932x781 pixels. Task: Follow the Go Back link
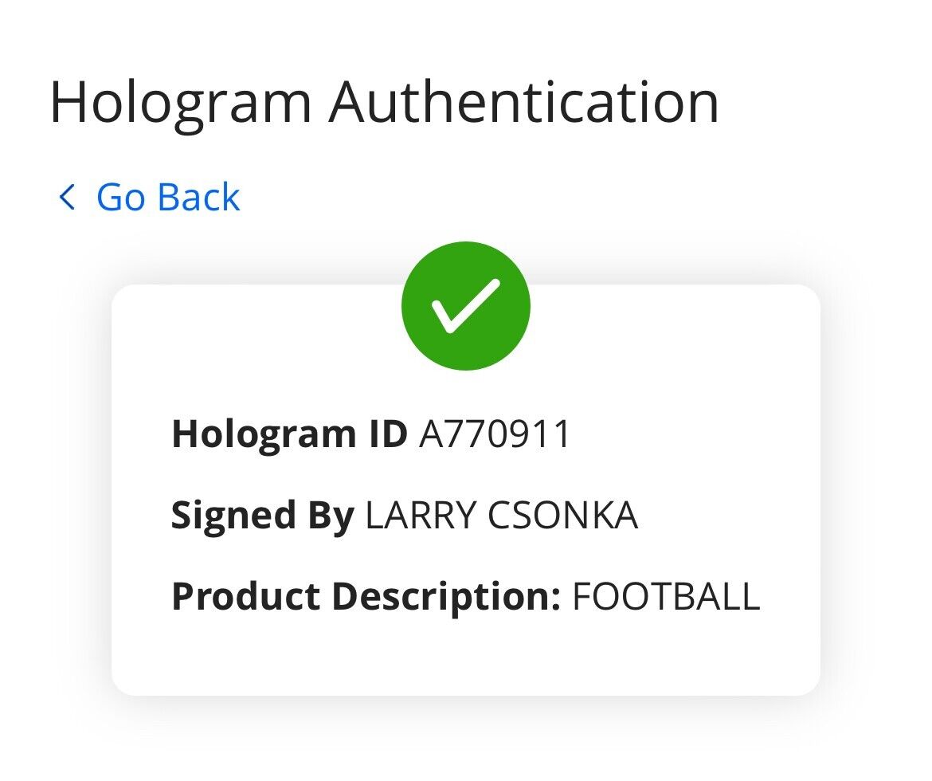[x=167, y=197]
